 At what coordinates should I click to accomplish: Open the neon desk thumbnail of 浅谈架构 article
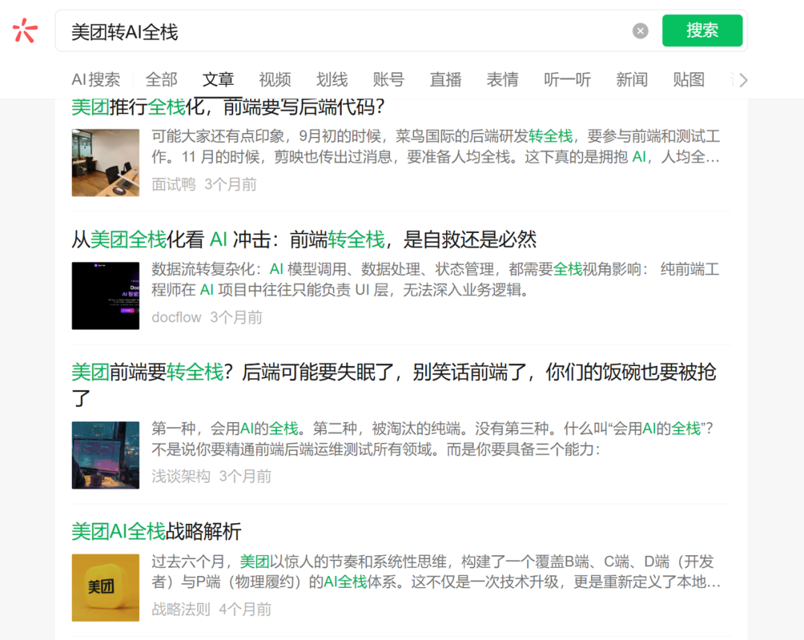pos(106,455)
